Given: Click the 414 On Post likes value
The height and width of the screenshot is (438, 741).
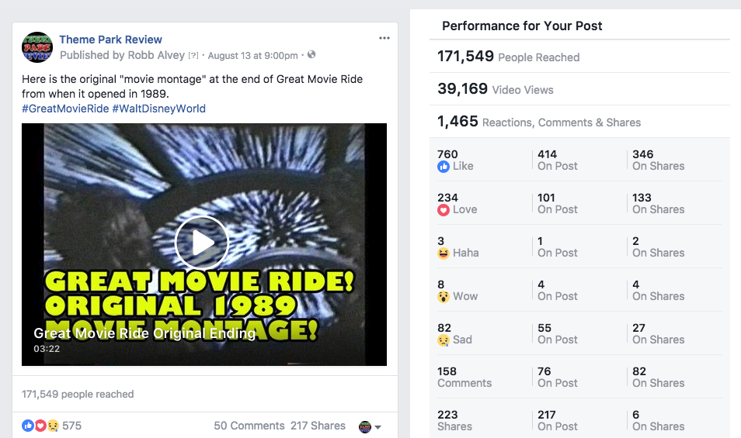Looking at the screenshot, I should pos(557,160).
